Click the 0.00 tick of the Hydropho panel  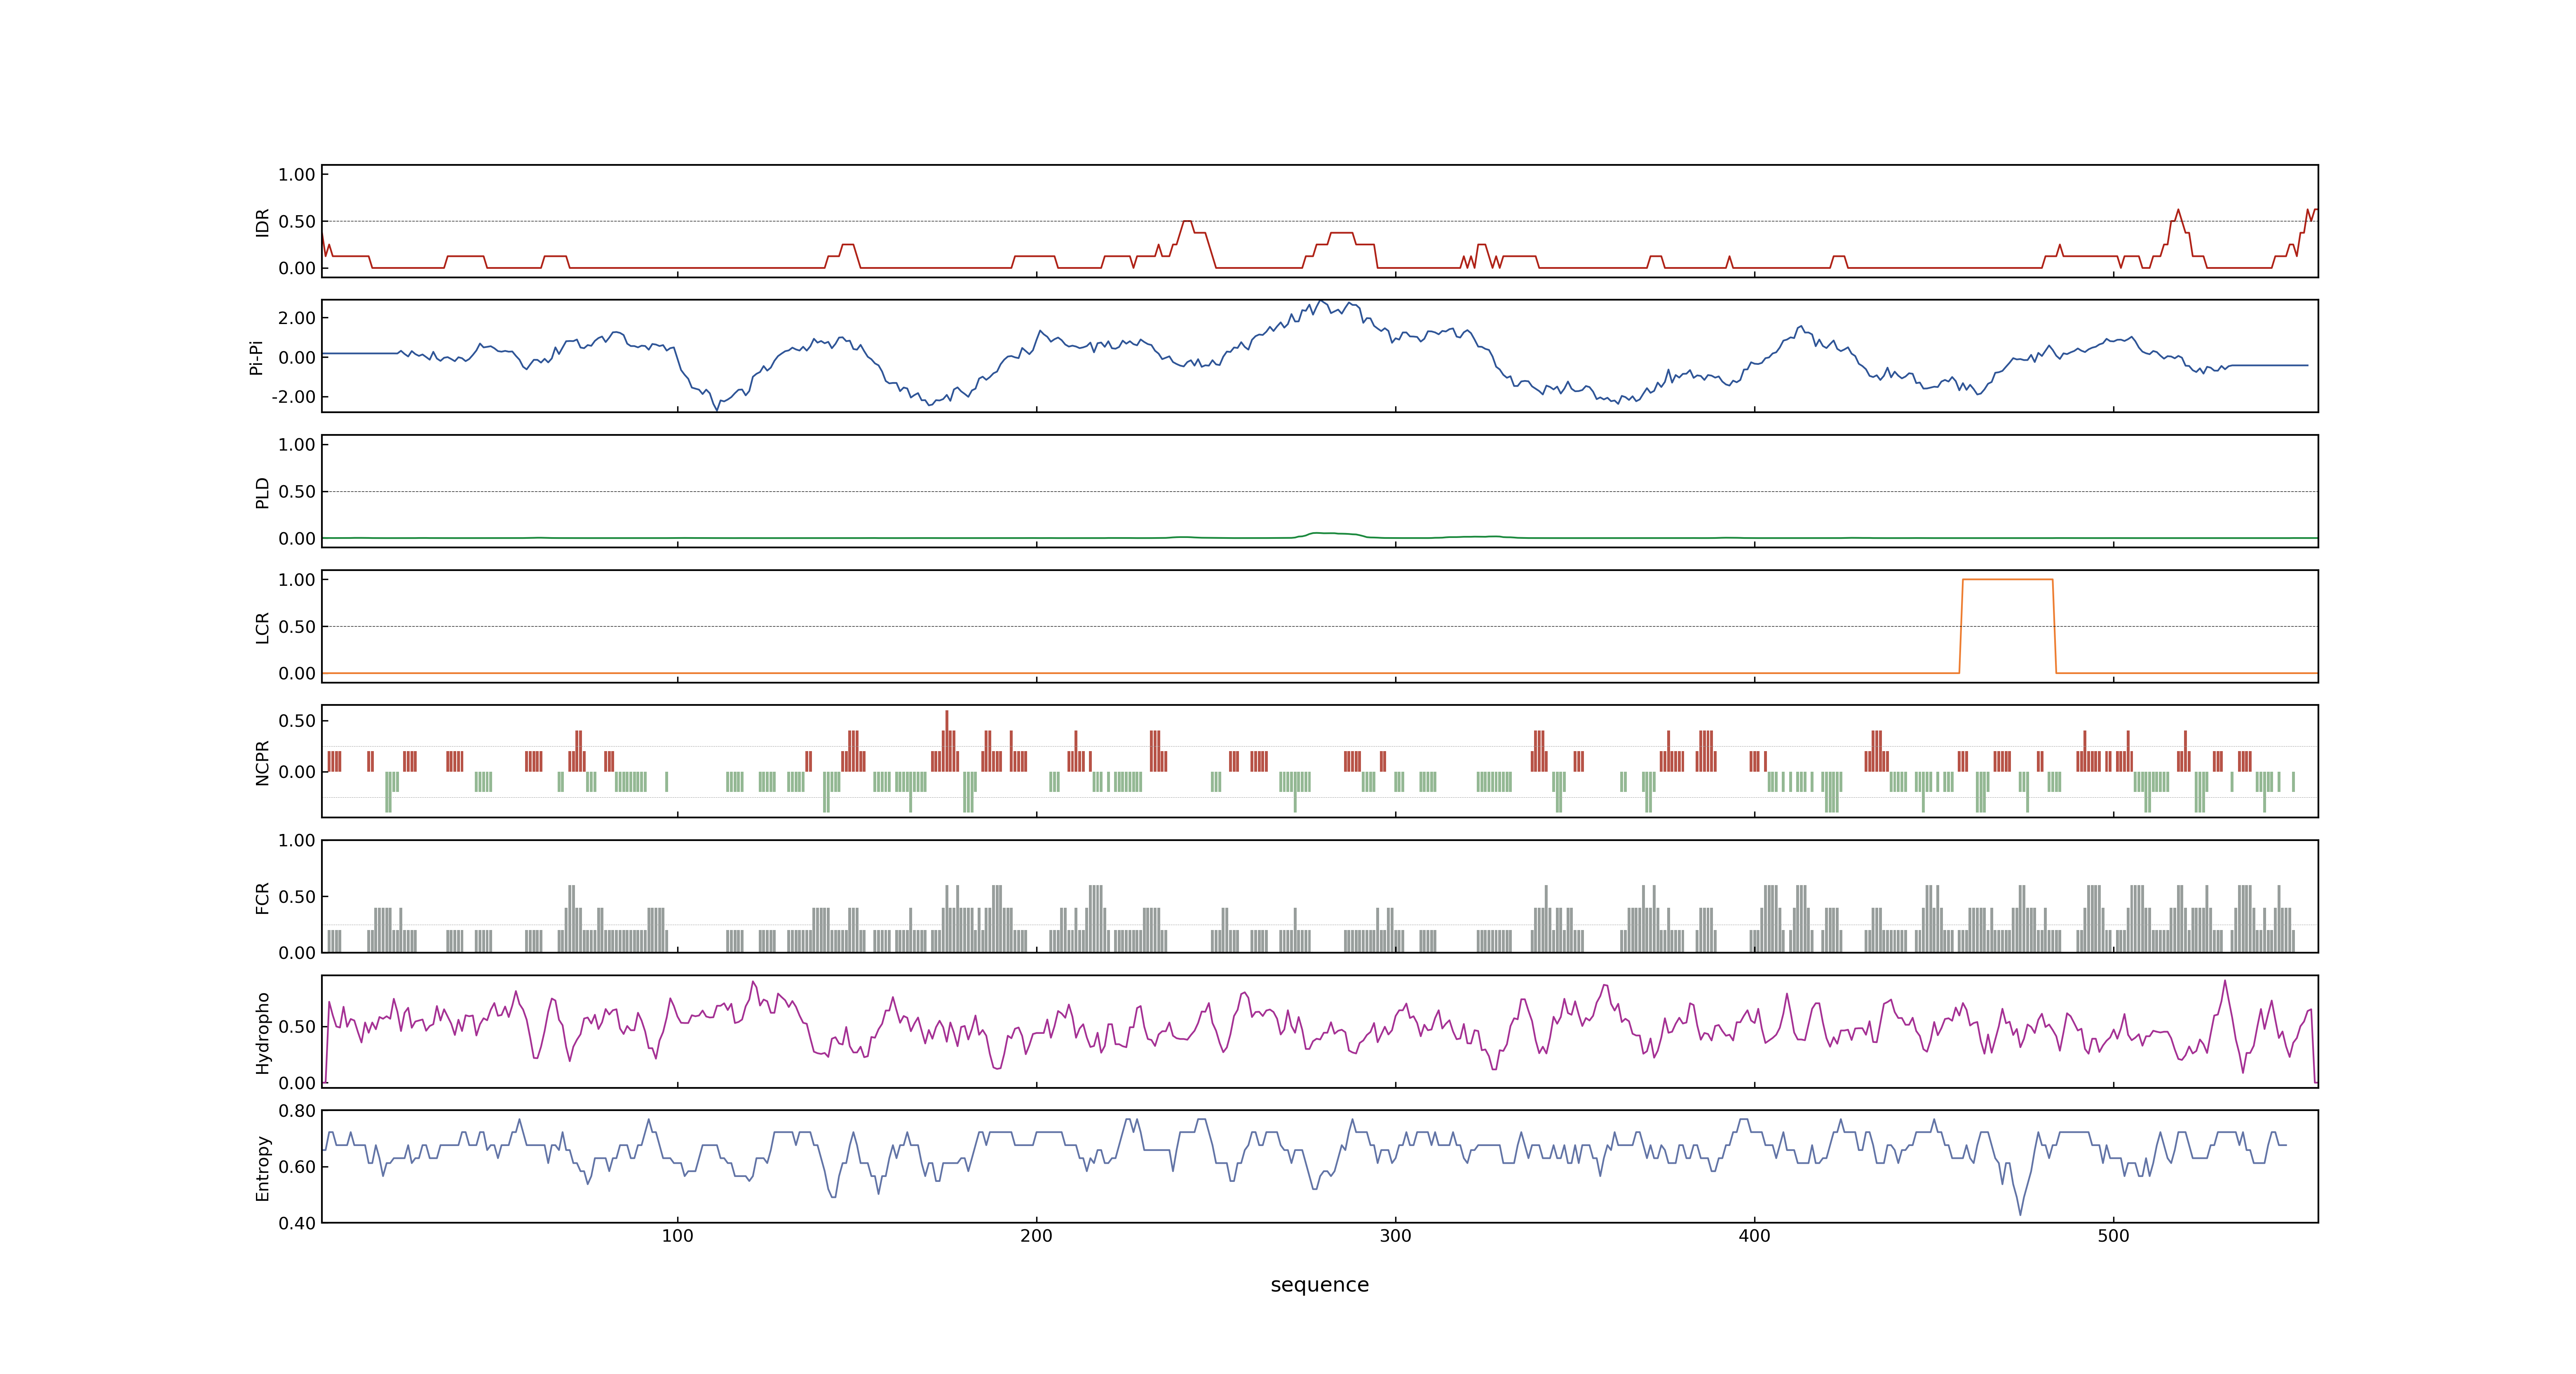(297, 1083)
